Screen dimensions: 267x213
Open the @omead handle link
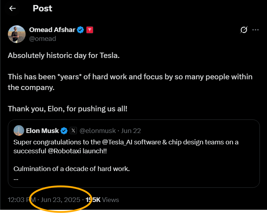tap(43, 39)
